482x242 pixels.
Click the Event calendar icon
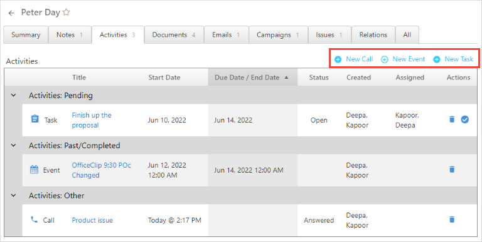(x=34, y=169)
